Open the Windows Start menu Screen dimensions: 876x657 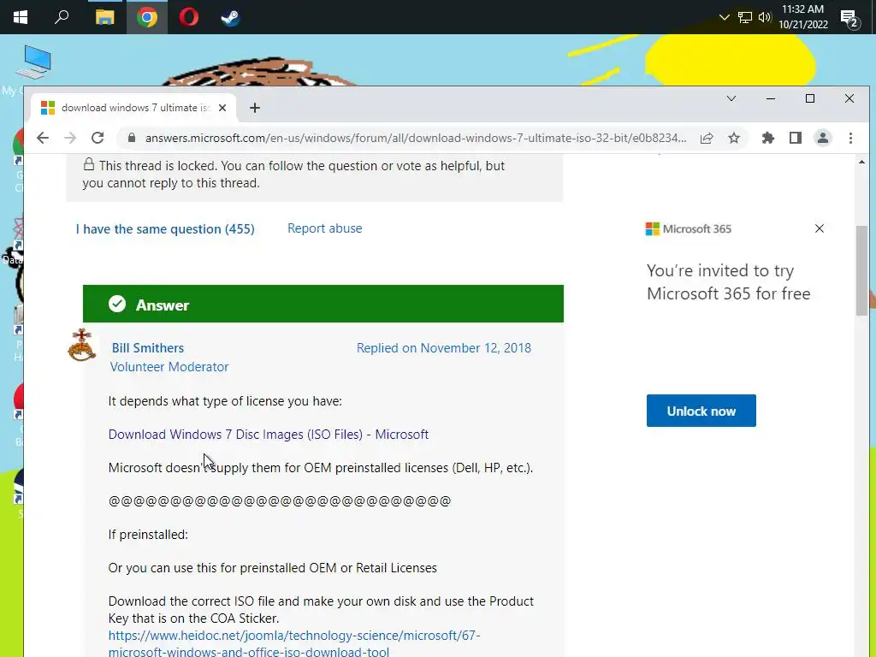pyautogui.click(x=21, y=17)
